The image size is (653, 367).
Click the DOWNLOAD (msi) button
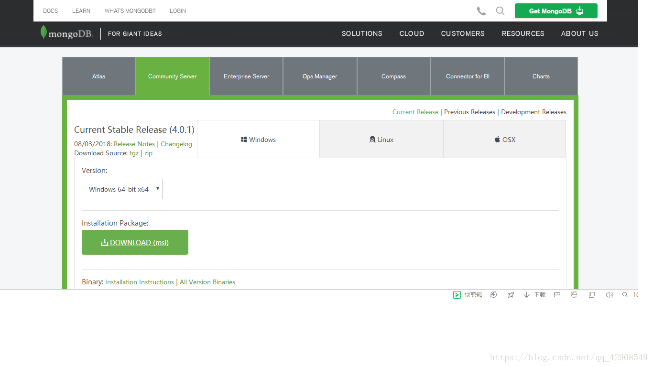135,242
